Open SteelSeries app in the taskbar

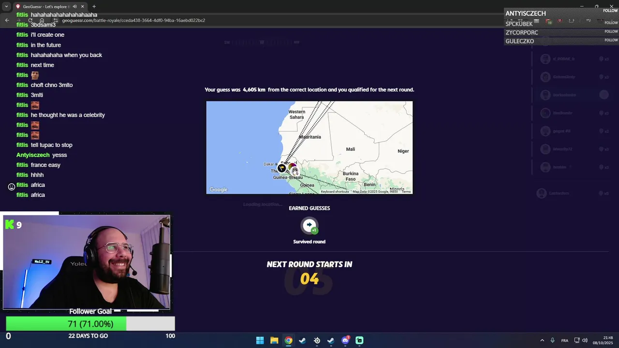tap(317, 340)
